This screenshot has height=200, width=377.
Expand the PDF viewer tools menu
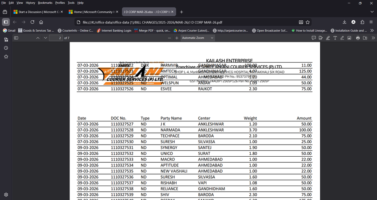(x=373, y=38)
